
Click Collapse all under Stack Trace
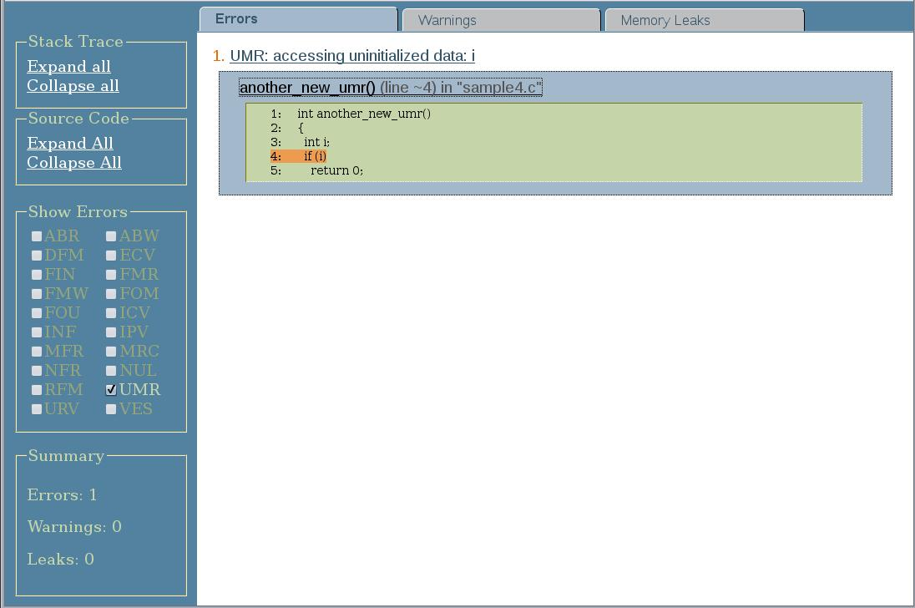pos(73,86)
